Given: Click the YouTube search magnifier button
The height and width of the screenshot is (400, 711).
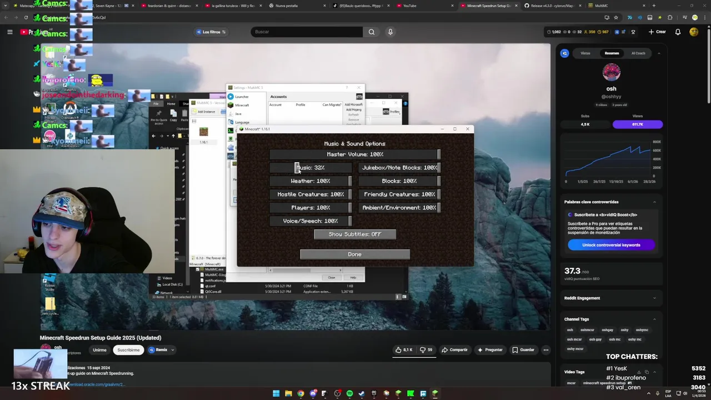Looking at the screenshot, I should [372, 32].
